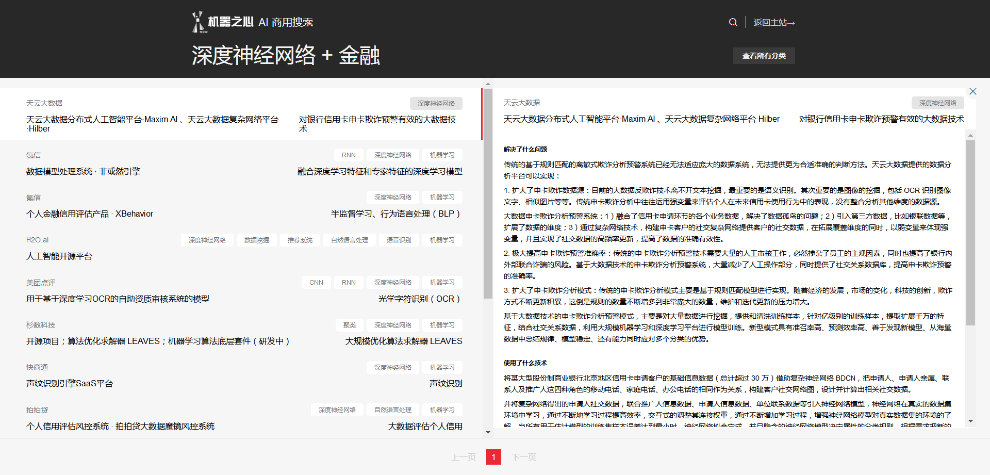Click 机器学习 tag in XBehavior row
The image size is (990, 475).
(x=442, y=197)
